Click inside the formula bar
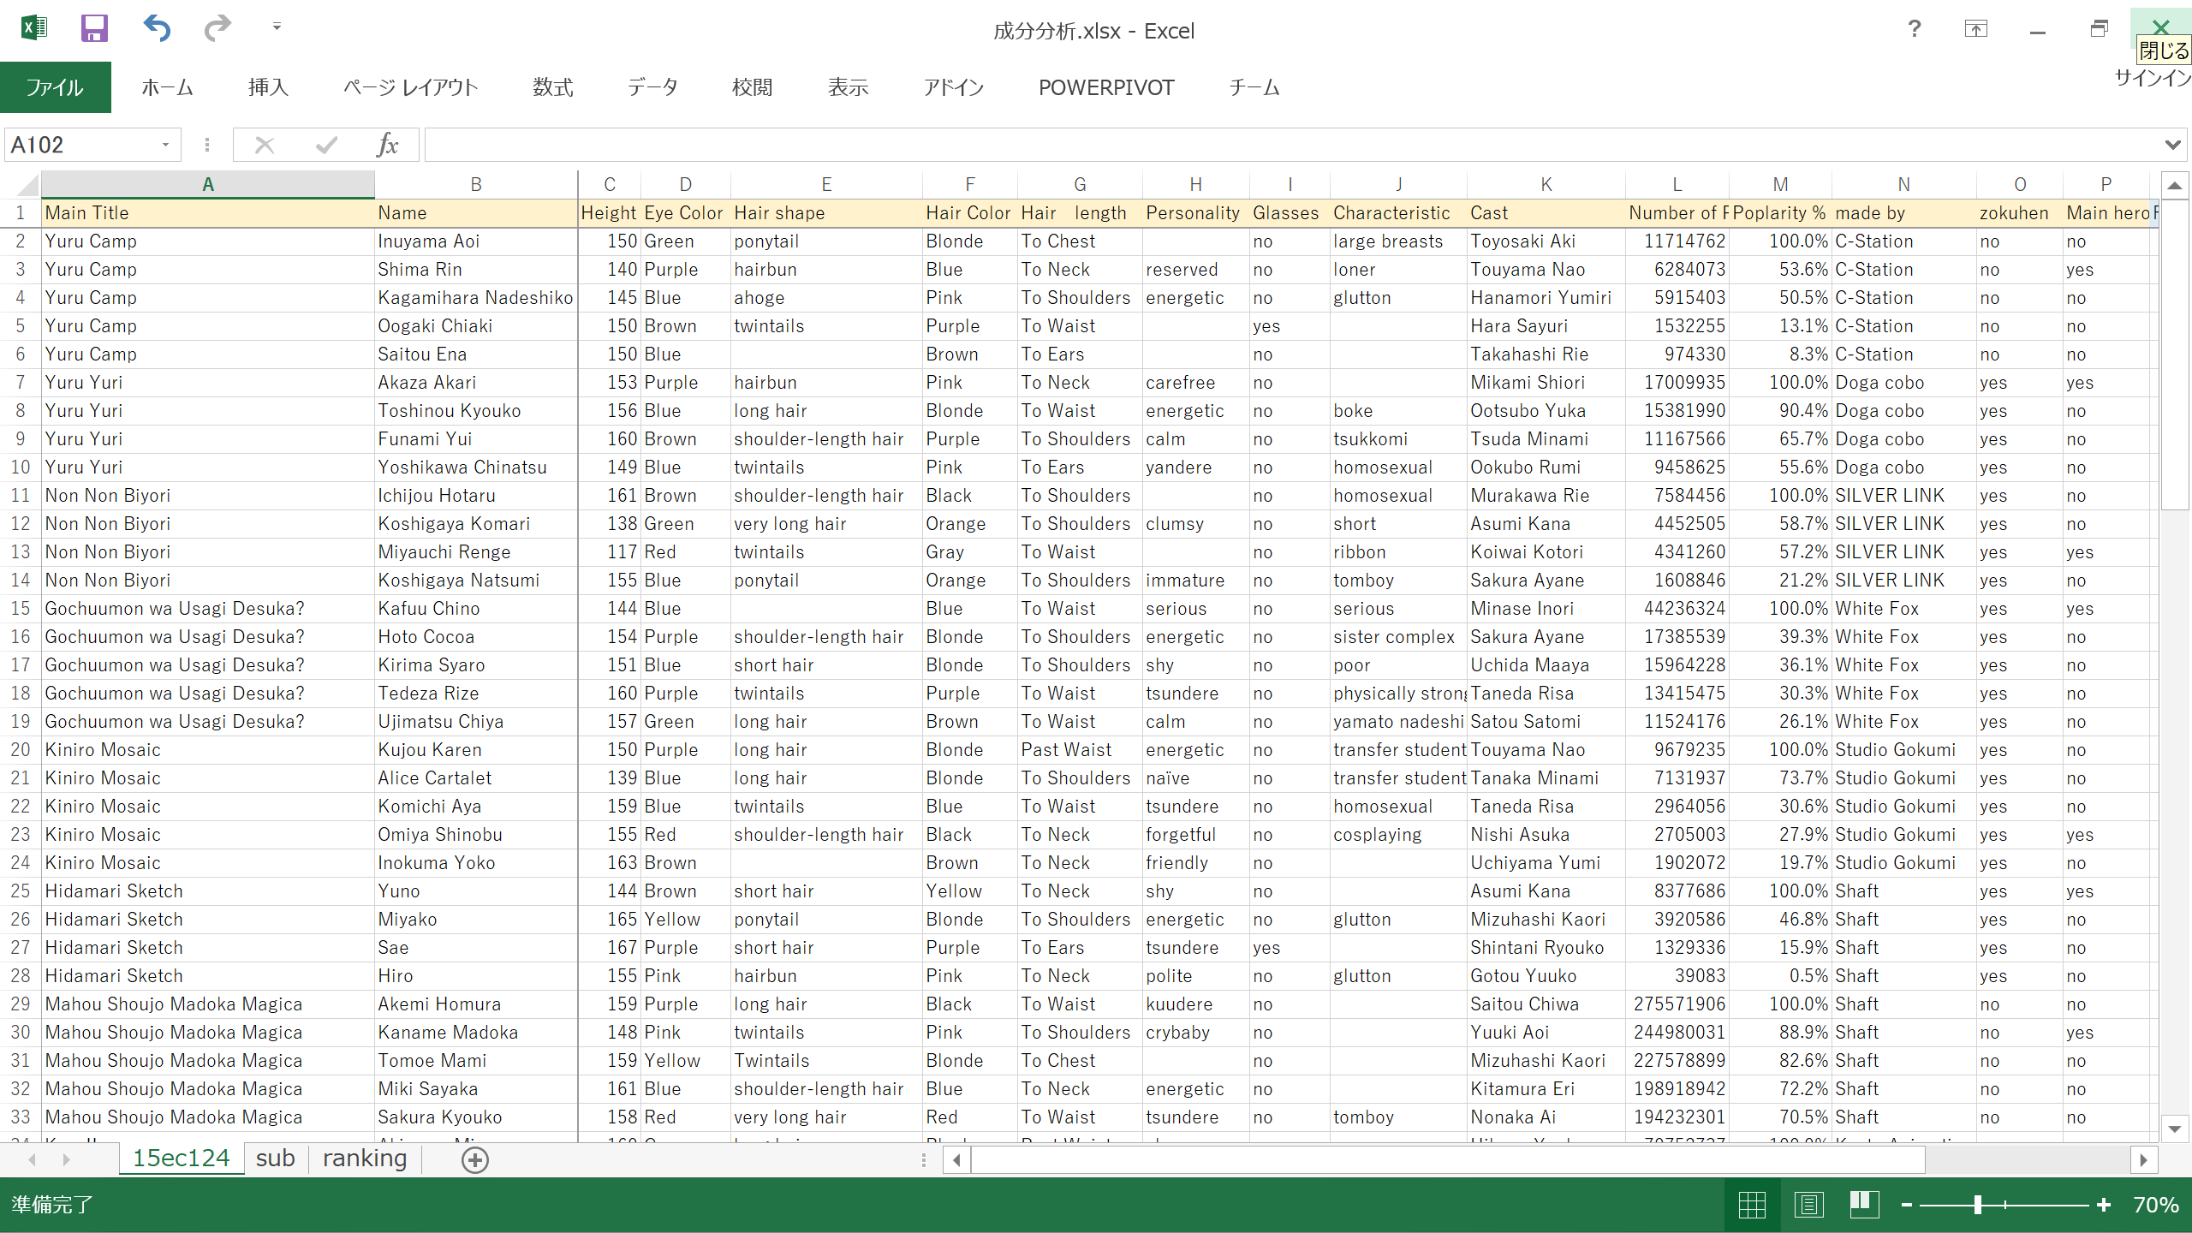Screen dimensions: 2192x1233 pos(1291,145)
